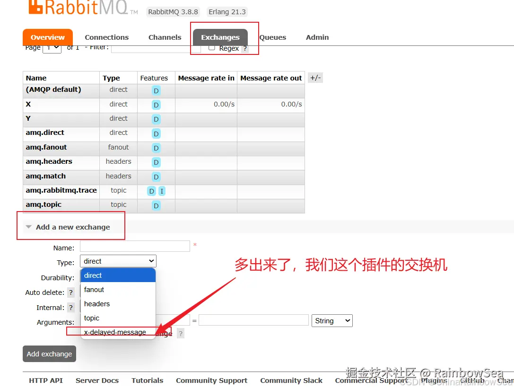Select fanout in the Type list

point(118,290)
